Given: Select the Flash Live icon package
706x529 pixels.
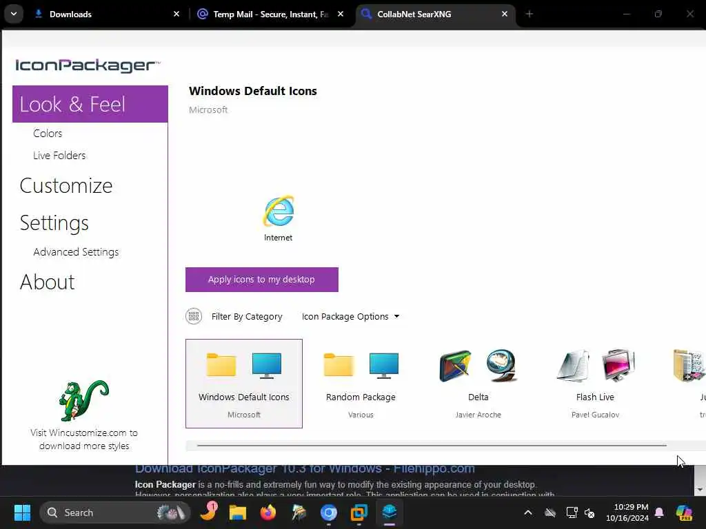Looking at the screenshot, I should pyautogui.click(x=595, y=383).
